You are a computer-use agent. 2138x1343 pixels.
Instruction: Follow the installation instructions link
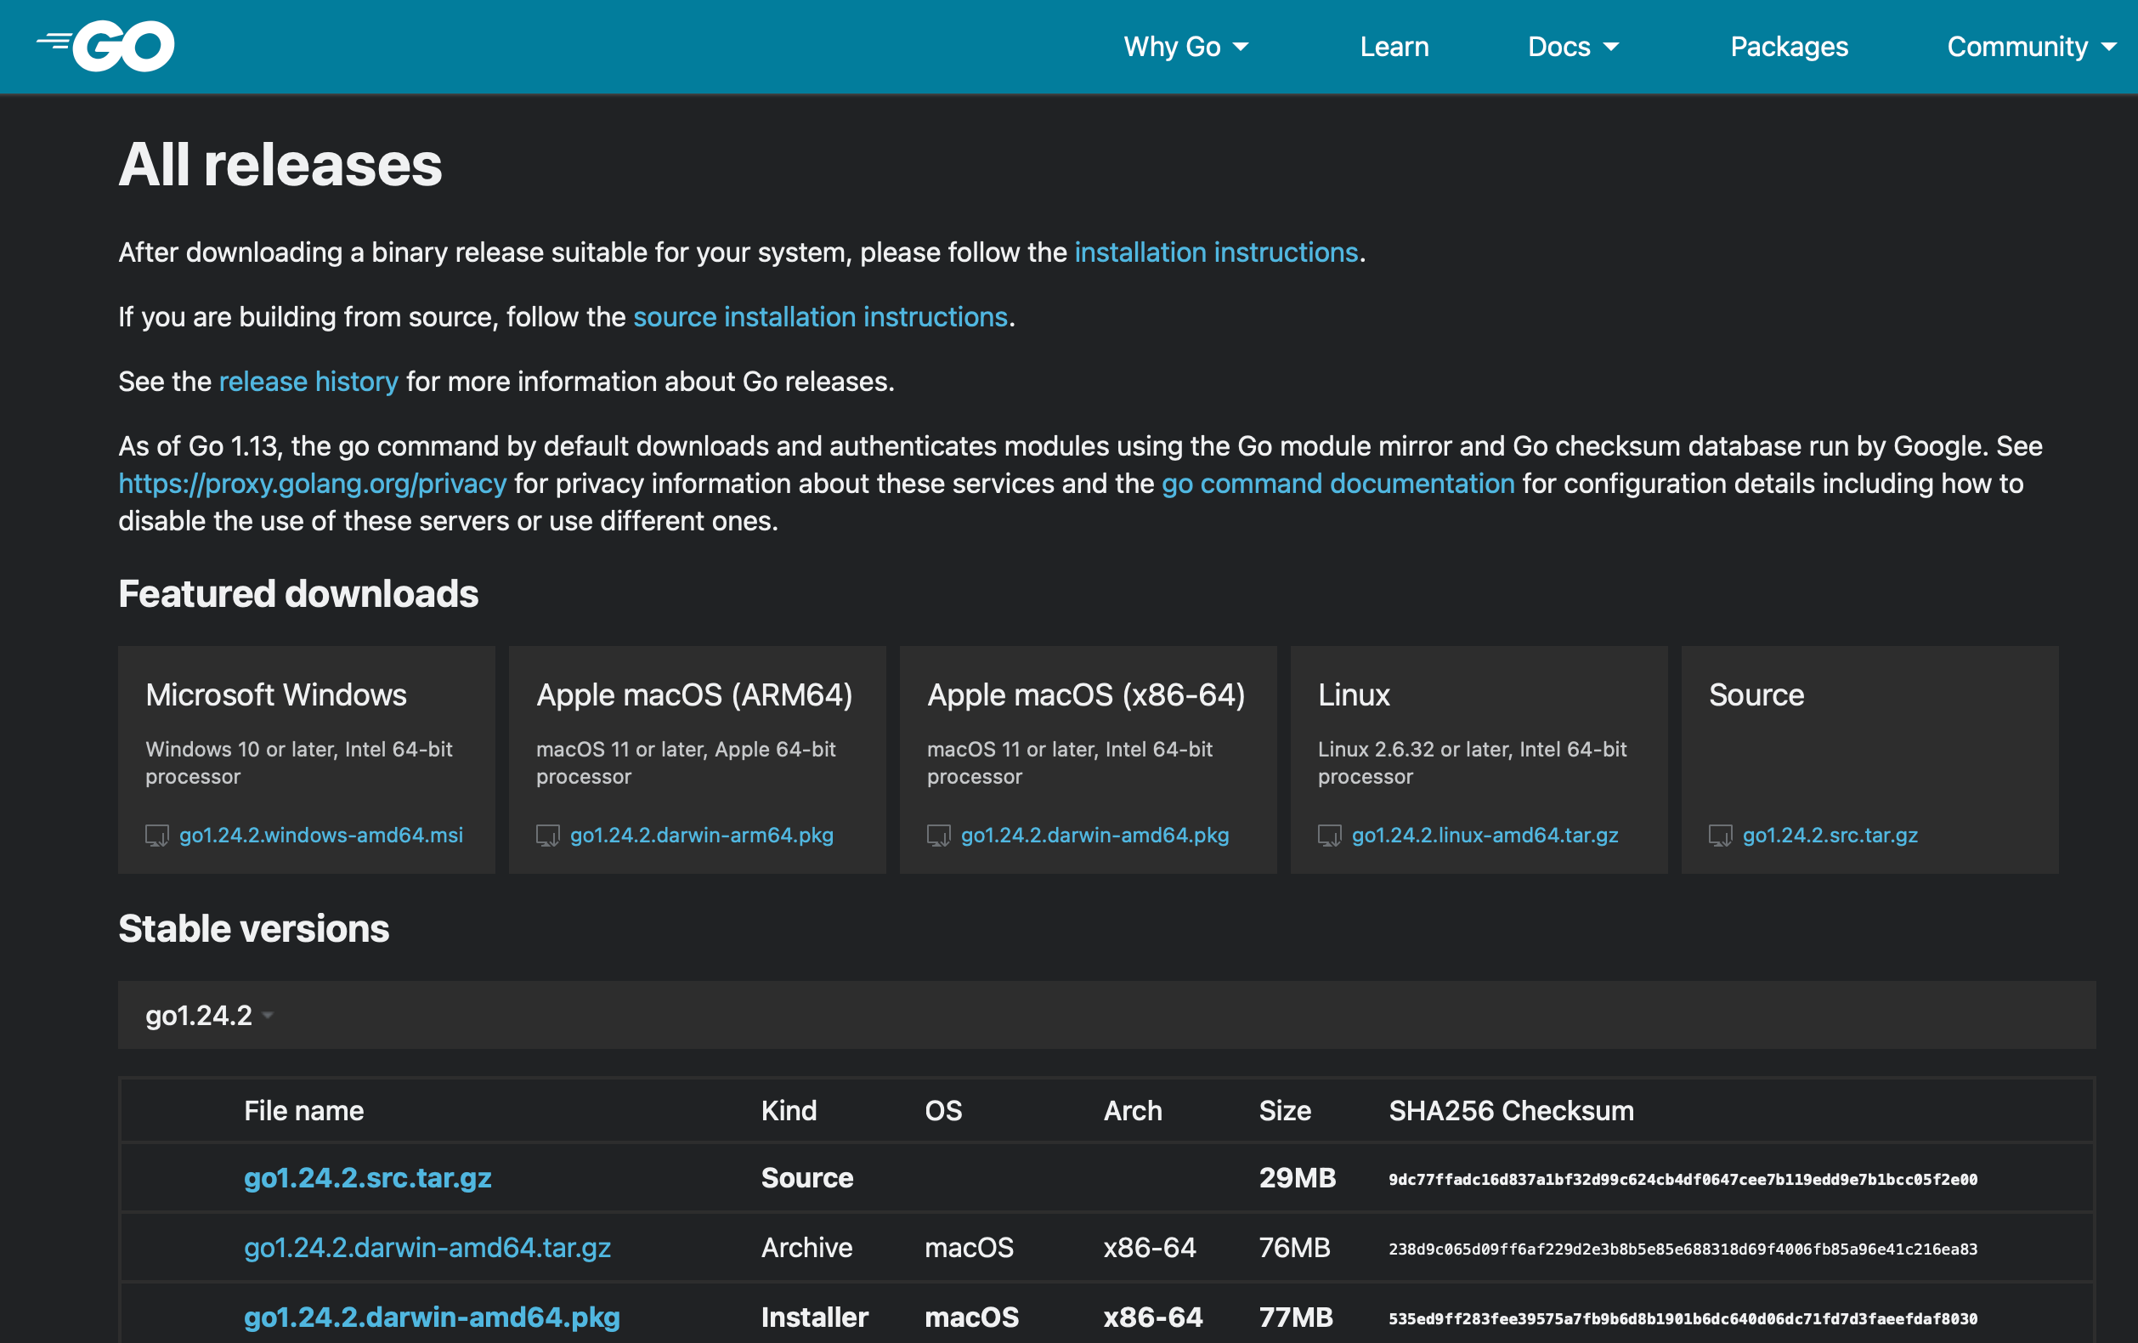click(1216, 252)
